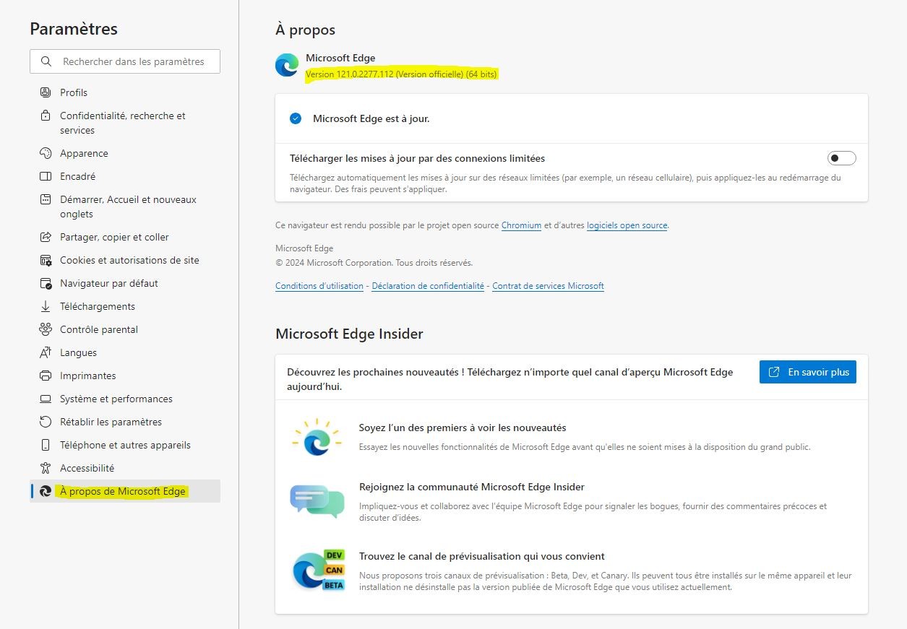
Task: Open the Téléchargements download arrow icon
Action: (x=46, y=306)
